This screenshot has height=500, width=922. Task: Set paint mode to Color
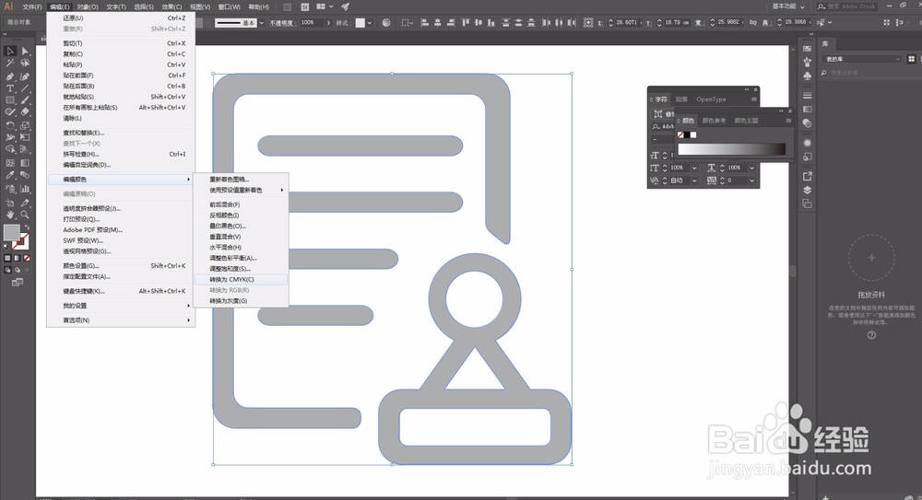[7, 258]
